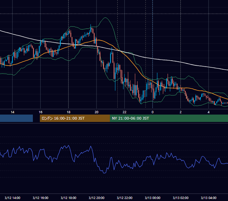The height and width of the screenshot is (201, 228).
Task: Click the hour 22 axis label
Action: click(124, 112)
